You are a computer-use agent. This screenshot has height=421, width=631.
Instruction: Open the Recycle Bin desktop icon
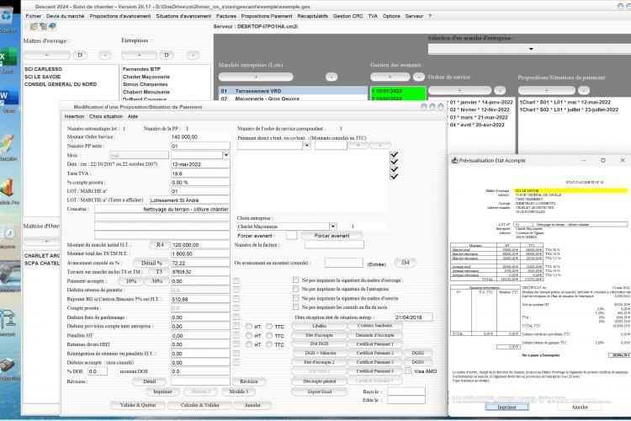pyautogui.click(x=8, y=17)
